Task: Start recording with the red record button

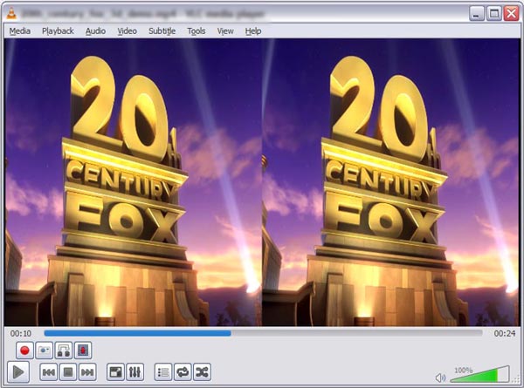Action: 24,351
